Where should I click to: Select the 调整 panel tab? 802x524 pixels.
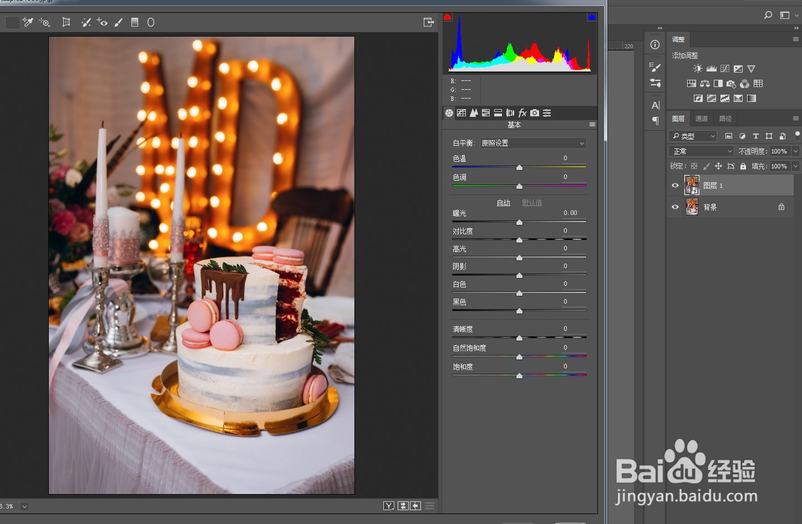tap(678, 39)
